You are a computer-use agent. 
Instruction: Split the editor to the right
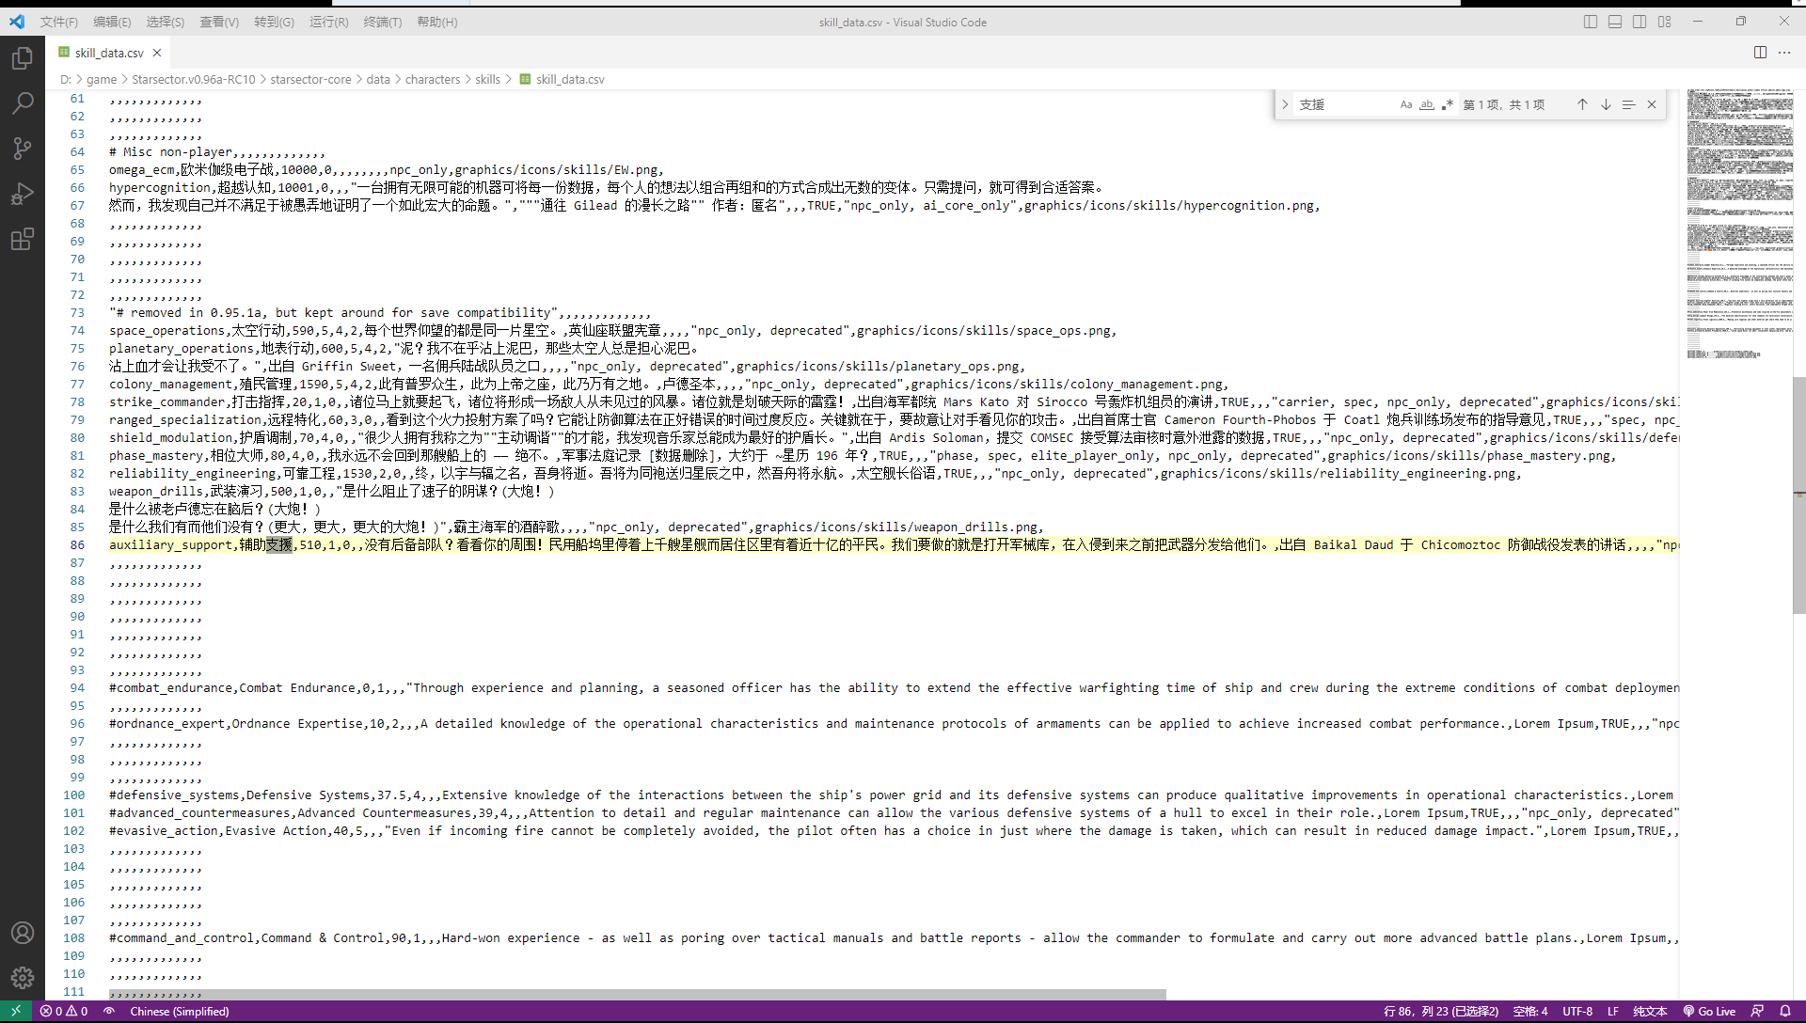pos(1760,53)
